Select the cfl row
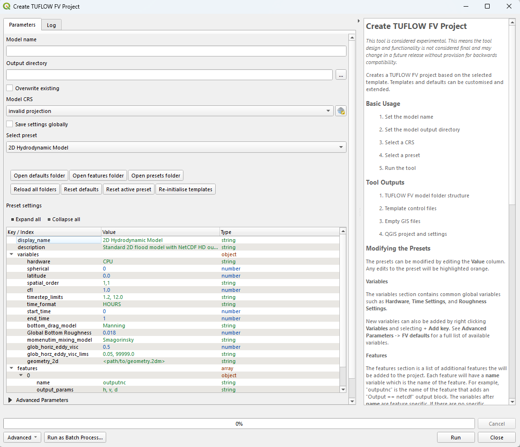The image size is (520, 447). pyautogui.click(x=173, y=290)
